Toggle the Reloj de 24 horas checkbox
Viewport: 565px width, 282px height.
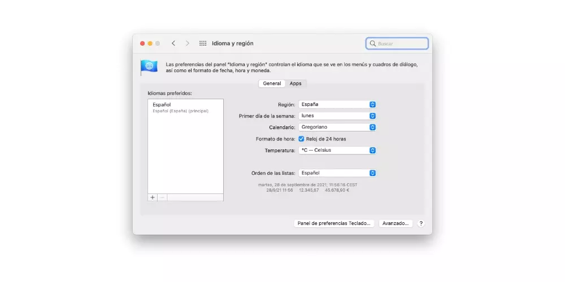[301, 139]
